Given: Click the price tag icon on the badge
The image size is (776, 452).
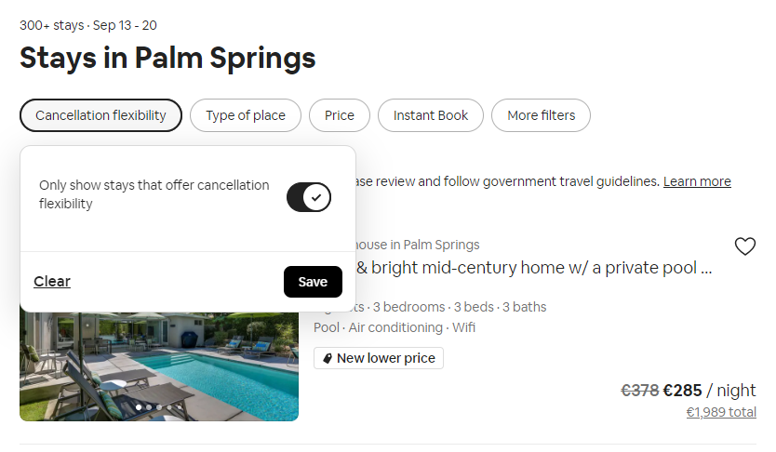Looking at the screenshot, I should click(x=327, y=358).
